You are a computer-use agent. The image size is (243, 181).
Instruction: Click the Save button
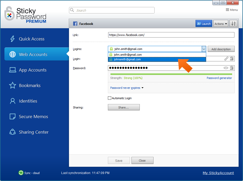pos(119,161)
